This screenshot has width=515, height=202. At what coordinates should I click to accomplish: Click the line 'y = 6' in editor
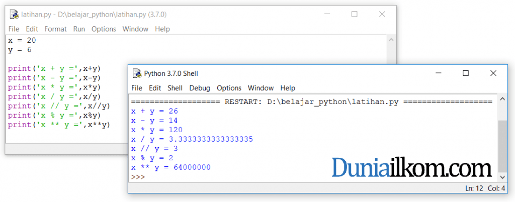20,50
